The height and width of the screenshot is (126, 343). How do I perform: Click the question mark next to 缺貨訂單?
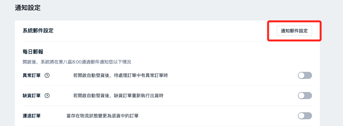[47, 96]
